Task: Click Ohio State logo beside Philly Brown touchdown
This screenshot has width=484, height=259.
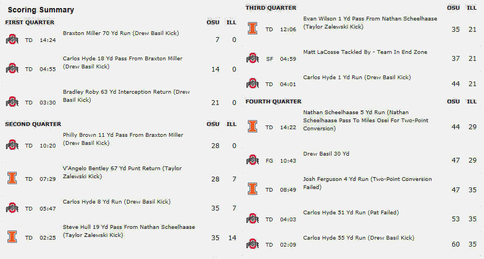Action: [x=12, y=145]
